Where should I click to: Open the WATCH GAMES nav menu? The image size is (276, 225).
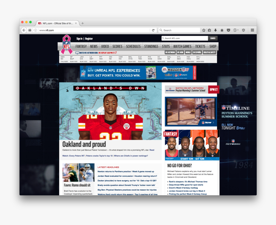click(182, 47)
